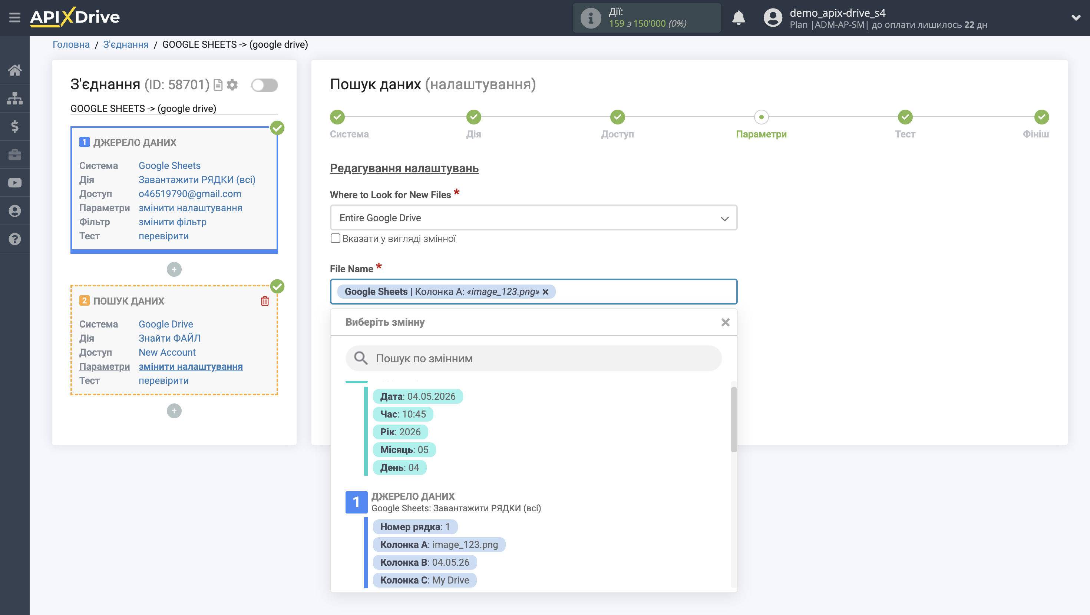Select the 'Час: 10:45' variable
This screenshot has height=615, width=1090.
[403, 415]
